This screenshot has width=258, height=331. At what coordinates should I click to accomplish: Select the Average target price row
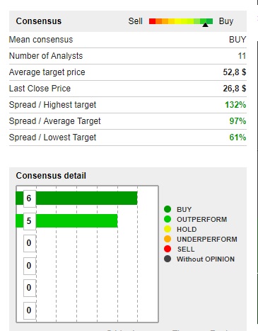point(128,72)
